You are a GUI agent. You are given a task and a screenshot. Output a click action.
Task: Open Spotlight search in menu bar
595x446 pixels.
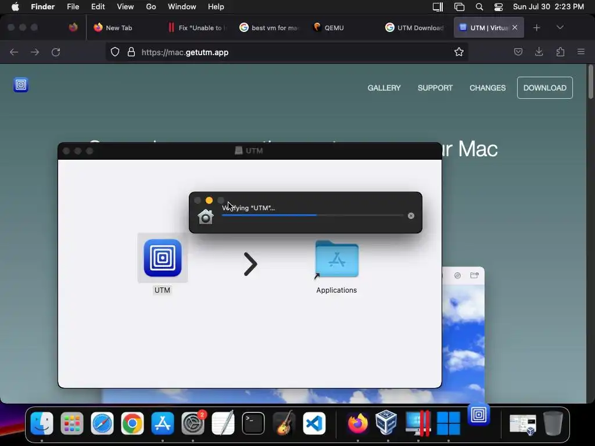(479, 7)
